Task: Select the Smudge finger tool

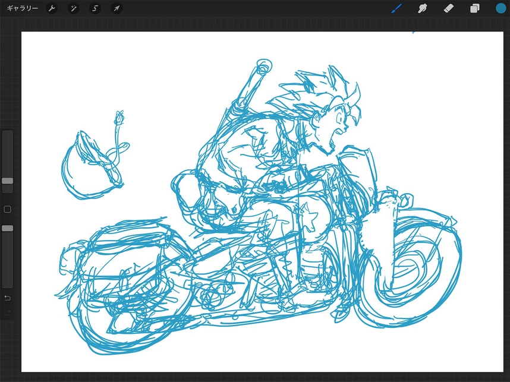Action: coord(423,8)
